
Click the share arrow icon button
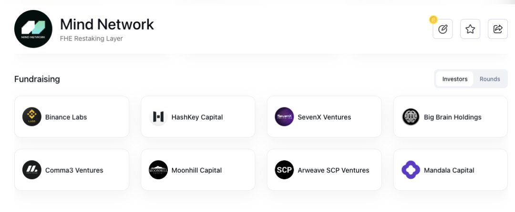click(x=497, y=29)
